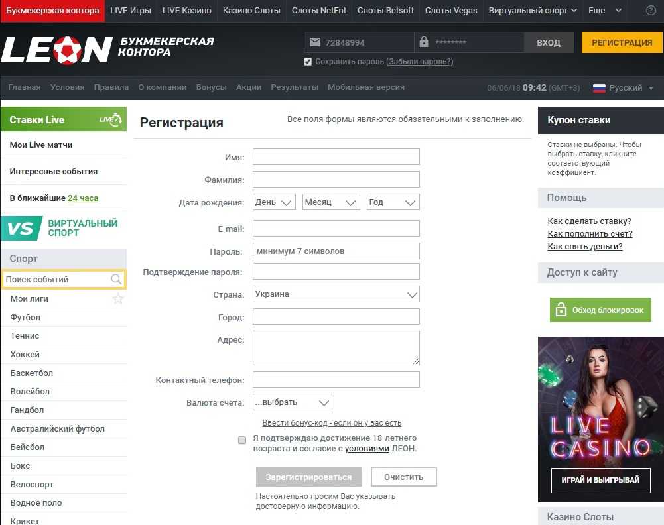Viewport: 664px width, 525px height.
Task: Click the star icon next to Мои лиги
Action: tap(118, 299)
